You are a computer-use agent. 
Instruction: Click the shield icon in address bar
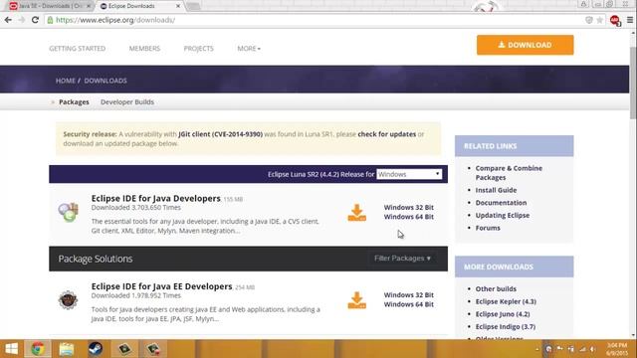click(588, 20)
